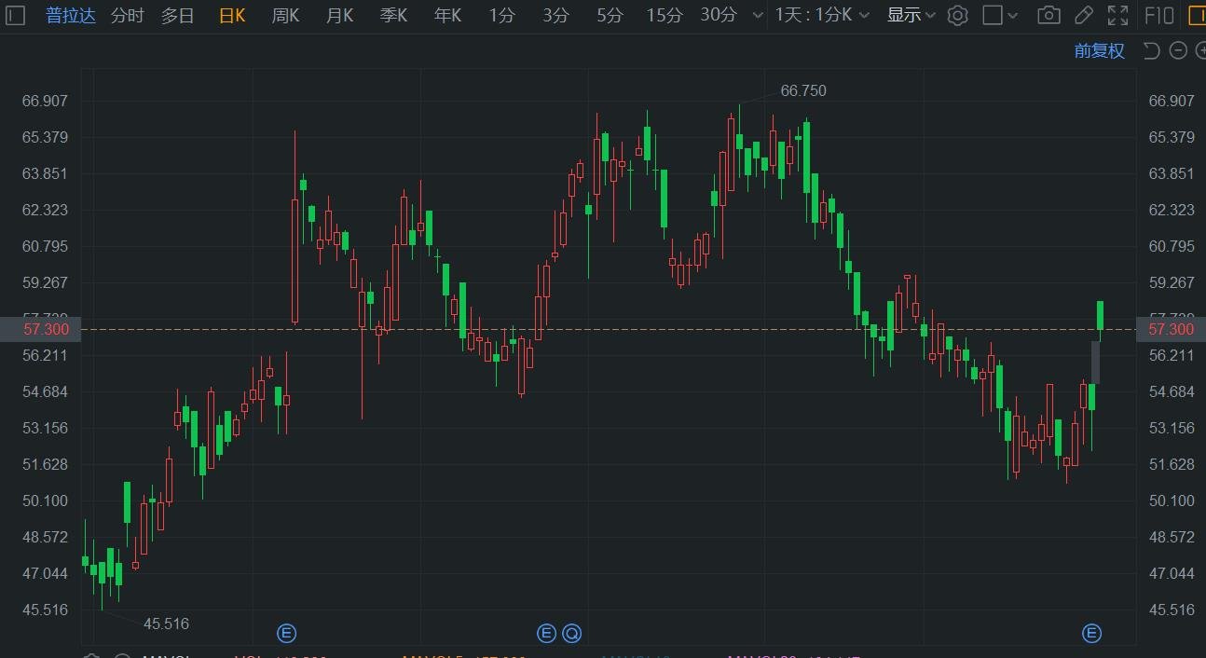1206x658 pixels.
Task: Select the 日K daily candlestick tab
Action: [x=232, y=15]
